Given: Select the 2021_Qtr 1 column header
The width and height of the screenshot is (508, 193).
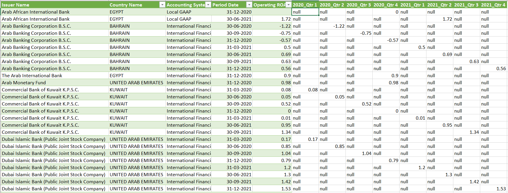Looking at the screenshot, I should [x=413, y=5].
